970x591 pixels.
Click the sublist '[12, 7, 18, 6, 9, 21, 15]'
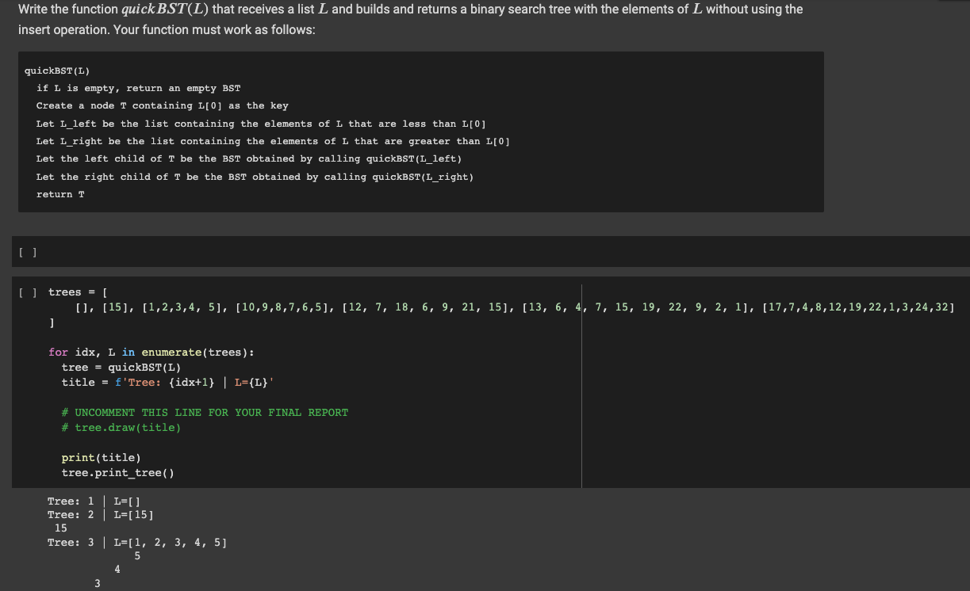pos(428,307)
